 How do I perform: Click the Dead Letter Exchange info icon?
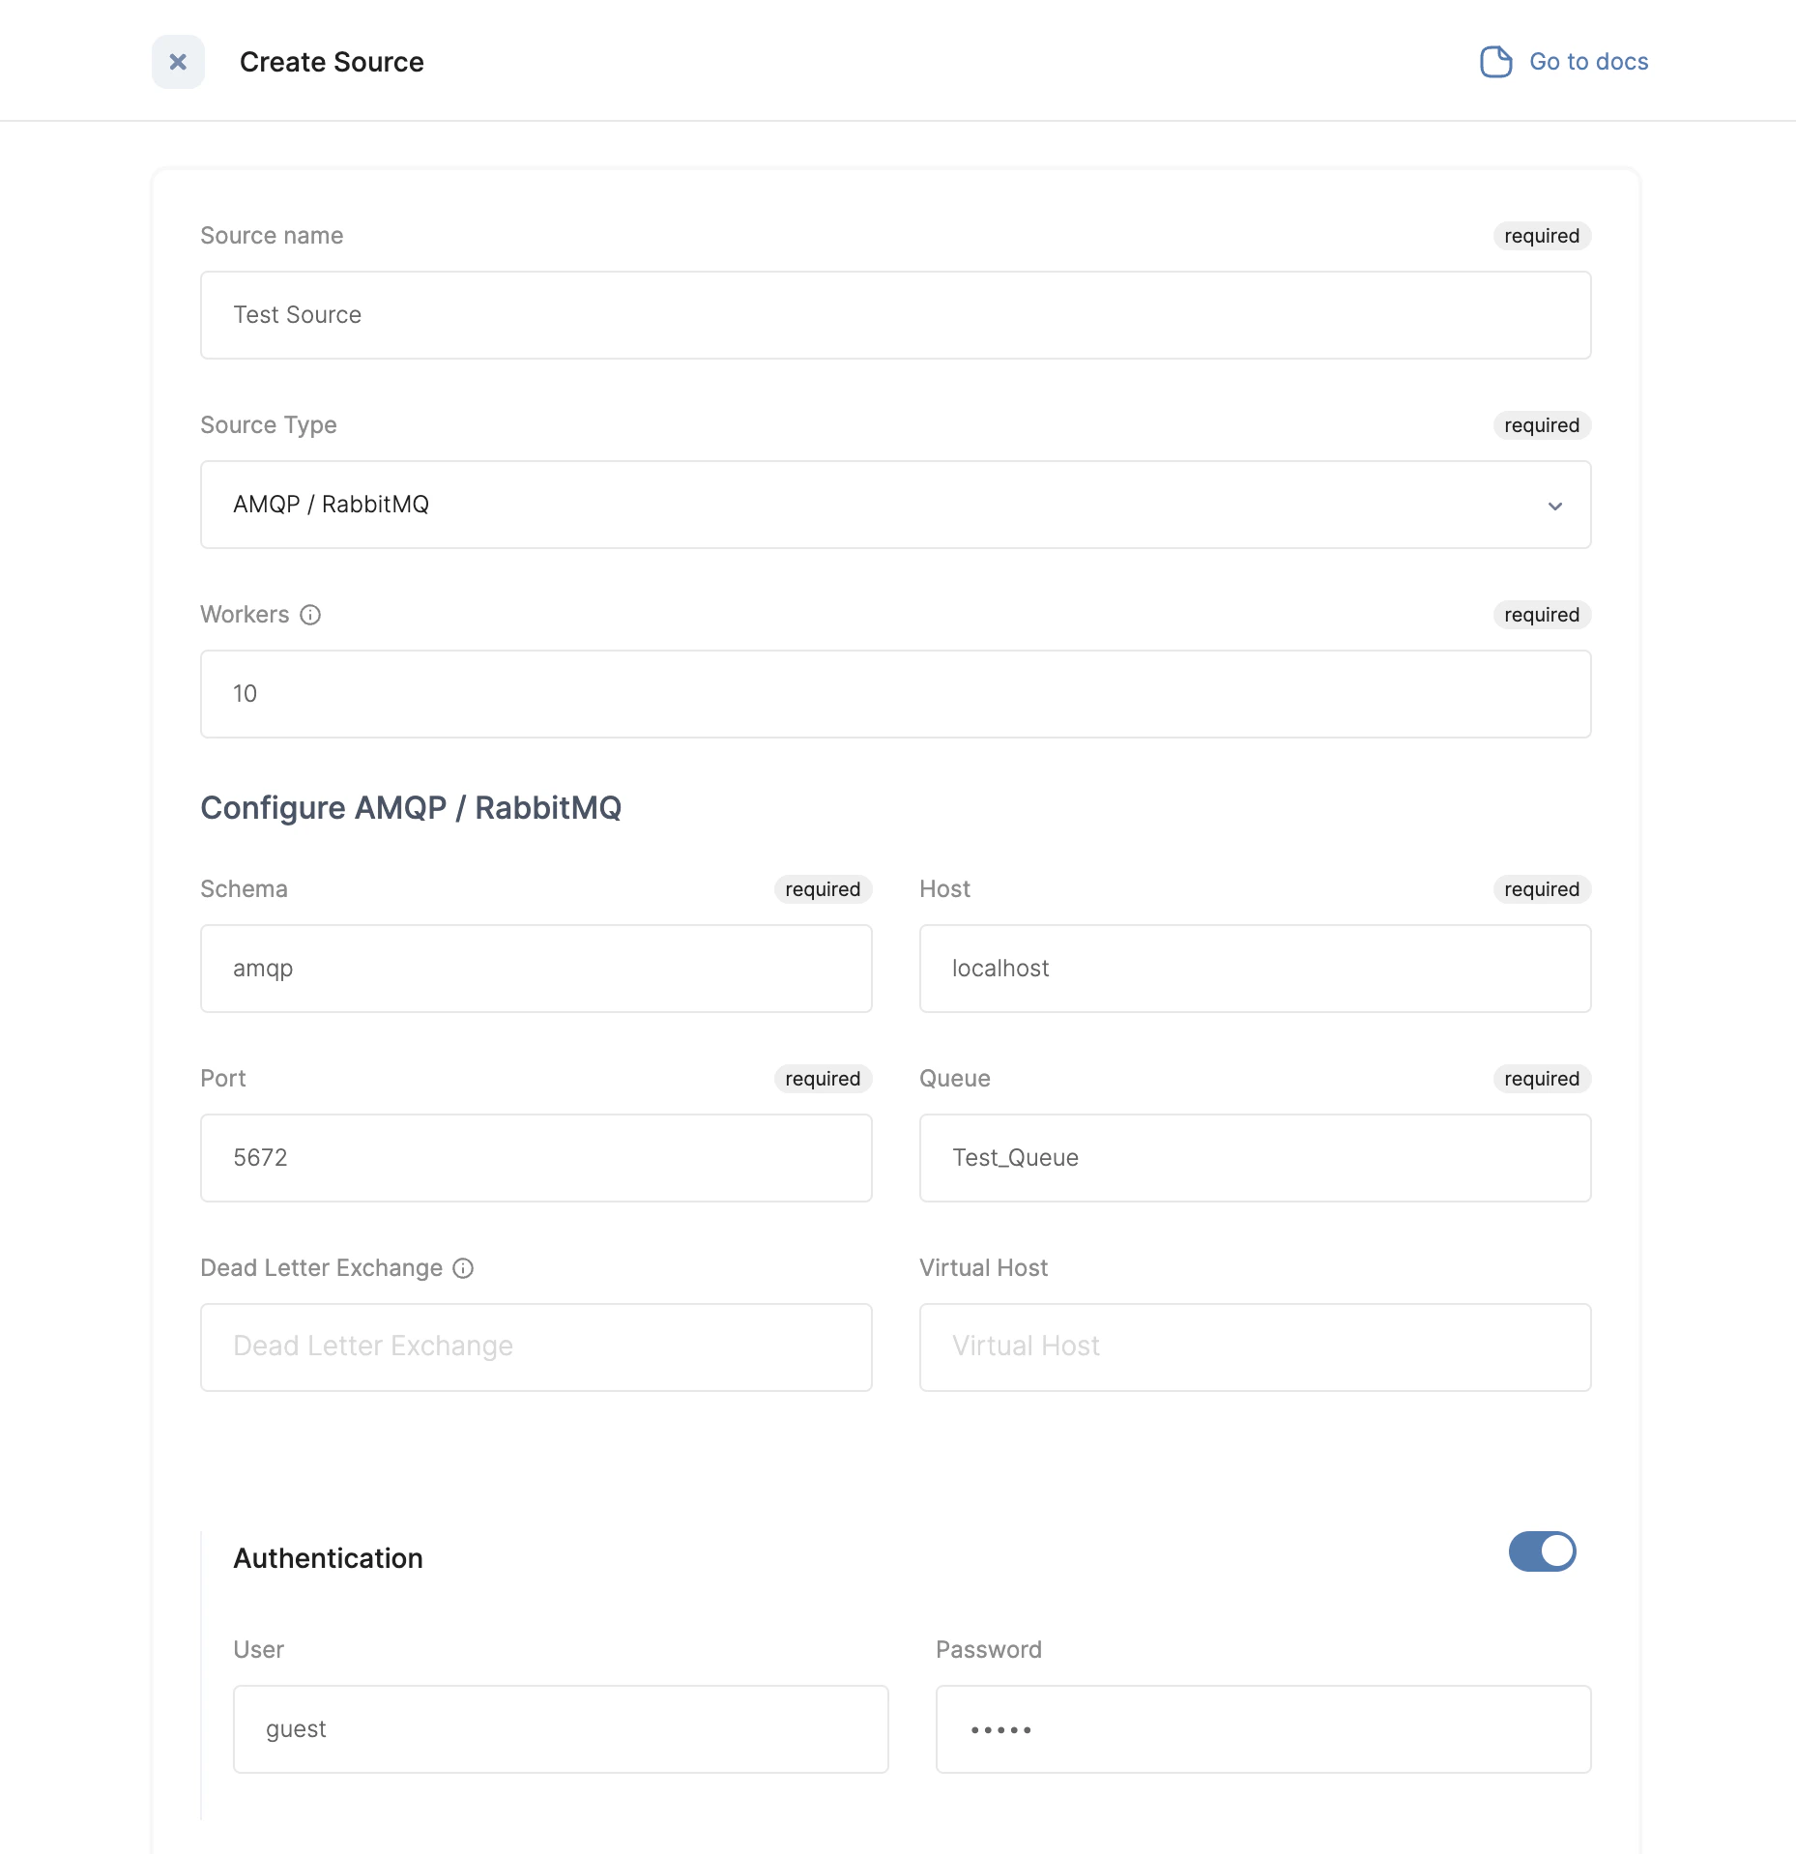463,1267
